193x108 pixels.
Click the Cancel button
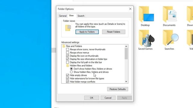[108, 98]
